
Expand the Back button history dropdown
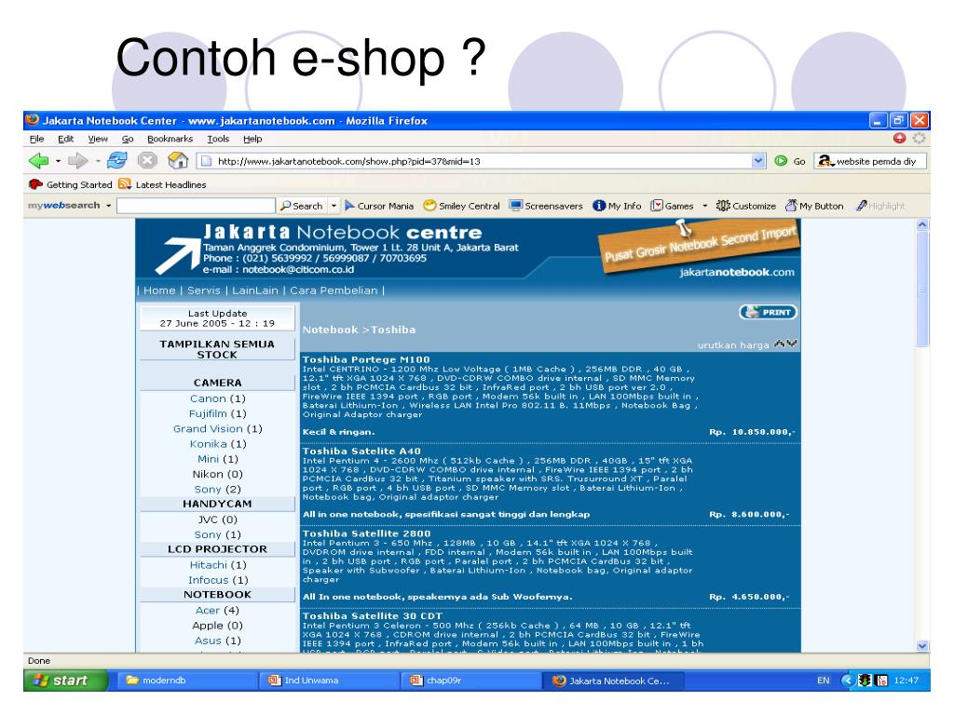[58, 162]
